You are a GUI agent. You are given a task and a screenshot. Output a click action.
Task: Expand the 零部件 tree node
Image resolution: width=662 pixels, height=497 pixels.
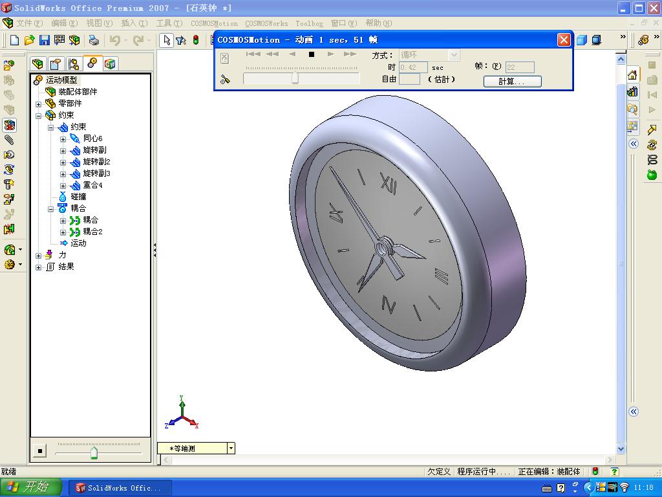[38, 104]
